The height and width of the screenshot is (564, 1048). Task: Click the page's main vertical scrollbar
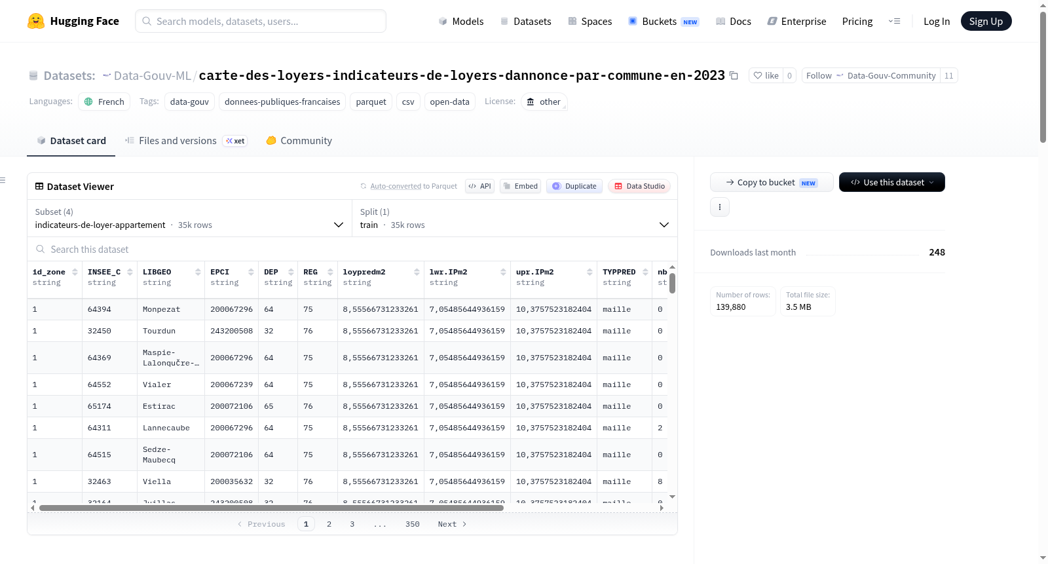1043,77
